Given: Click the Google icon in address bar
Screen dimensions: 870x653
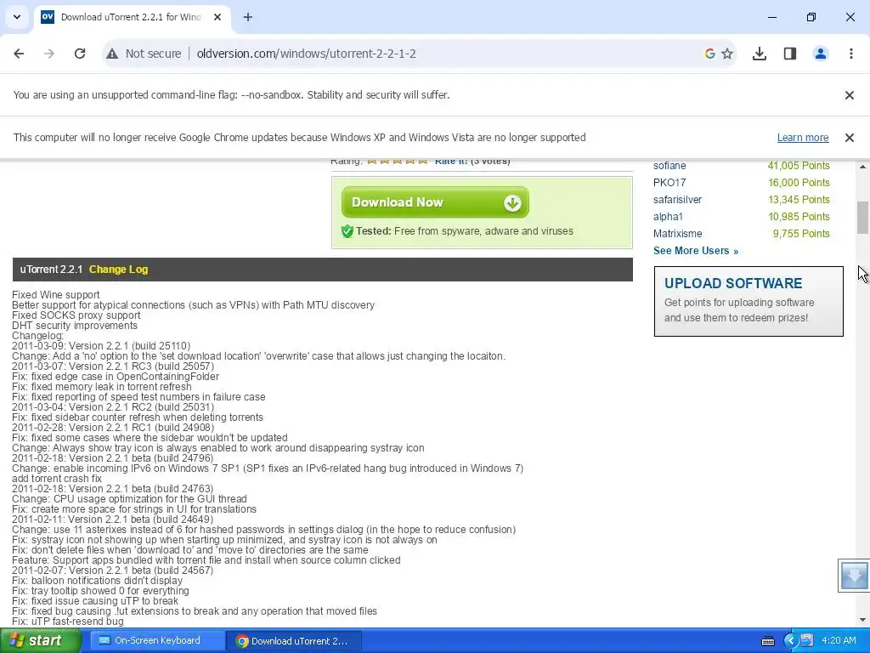Looking at the screenshot, I should point(709,54).
